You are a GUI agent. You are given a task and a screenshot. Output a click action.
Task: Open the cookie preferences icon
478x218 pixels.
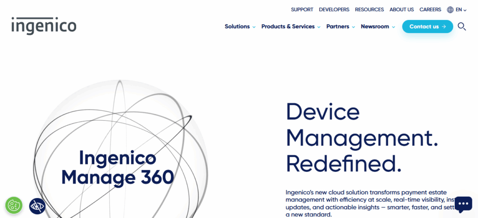[x=14, y=205]
